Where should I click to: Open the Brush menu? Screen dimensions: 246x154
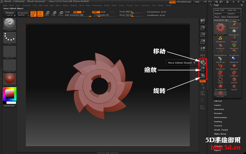(12, 5)
